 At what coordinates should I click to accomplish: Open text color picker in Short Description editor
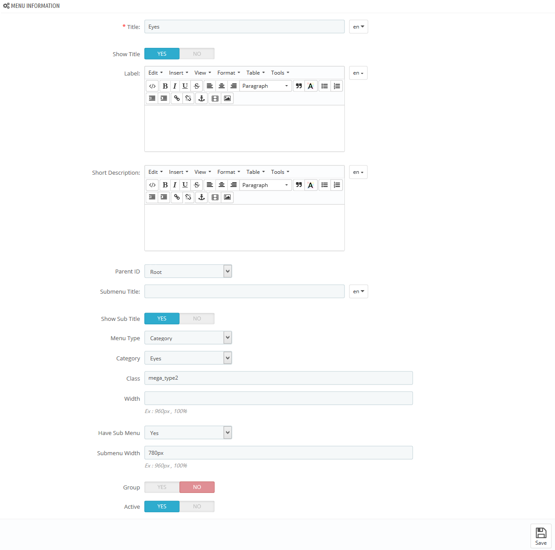tap(311, 185)
